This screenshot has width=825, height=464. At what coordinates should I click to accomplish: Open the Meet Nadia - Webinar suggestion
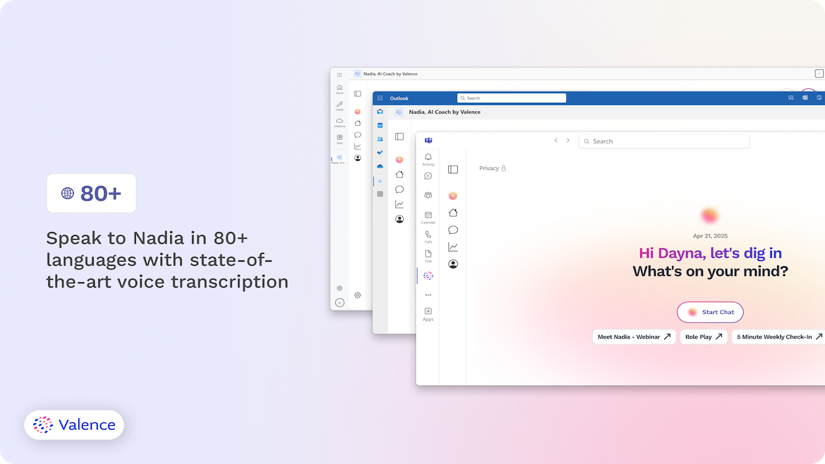click(x=634, y=337)
